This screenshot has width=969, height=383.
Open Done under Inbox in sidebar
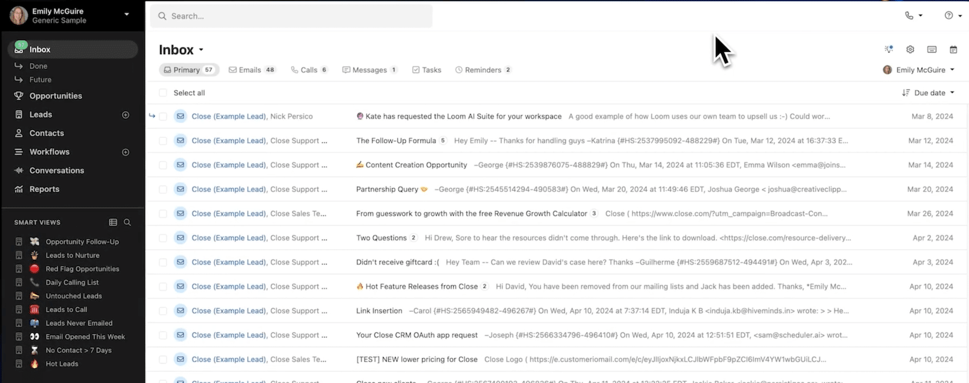pos(38,66)
